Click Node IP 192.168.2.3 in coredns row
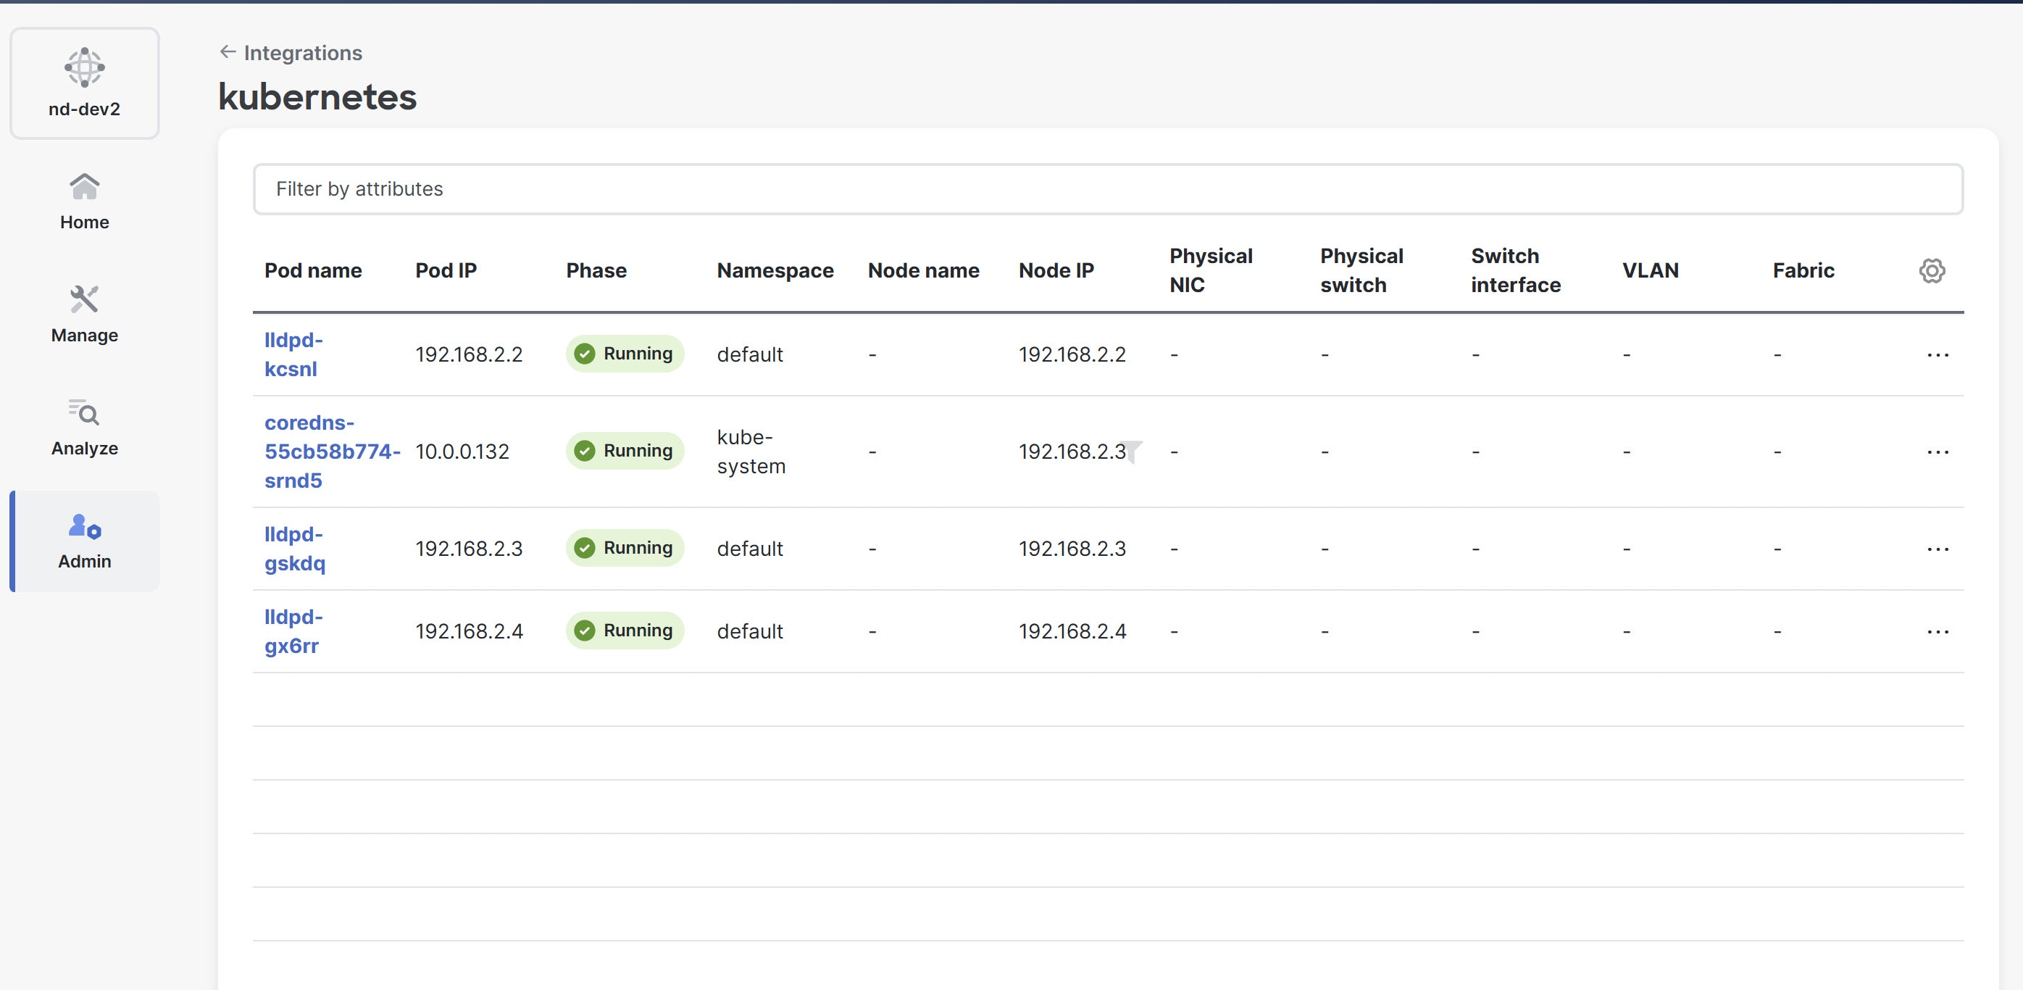Image resolution: width=2023 pixels, height=990 pixels. click(1072, 452)
